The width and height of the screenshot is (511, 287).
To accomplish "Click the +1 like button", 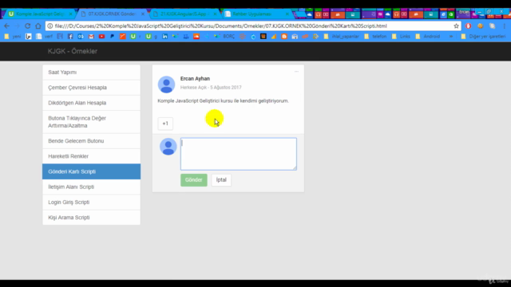I will pyautogui.click(x=165, y=124).
